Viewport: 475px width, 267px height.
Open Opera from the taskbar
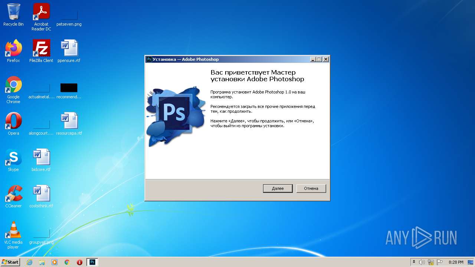click(x=79, y=262)
